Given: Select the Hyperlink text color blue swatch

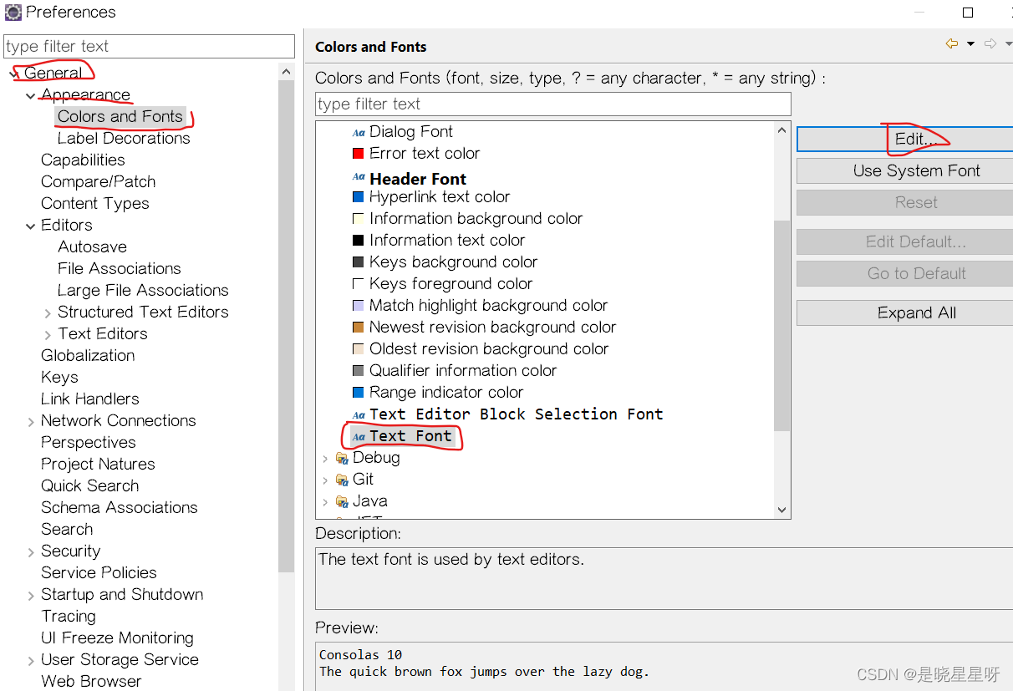Looking at the screenshot, I should [x=359, y=197].
